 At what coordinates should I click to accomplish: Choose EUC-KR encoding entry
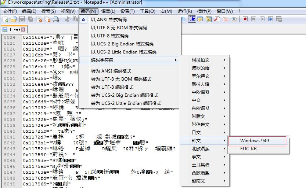tap(248, 149)
